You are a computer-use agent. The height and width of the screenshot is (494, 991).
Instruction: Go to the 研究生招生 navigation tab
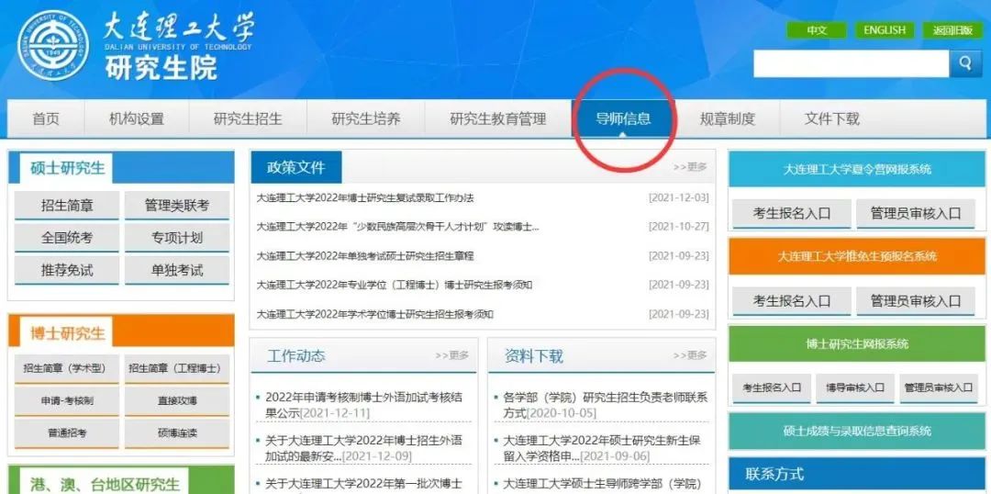tap(248, 118)
